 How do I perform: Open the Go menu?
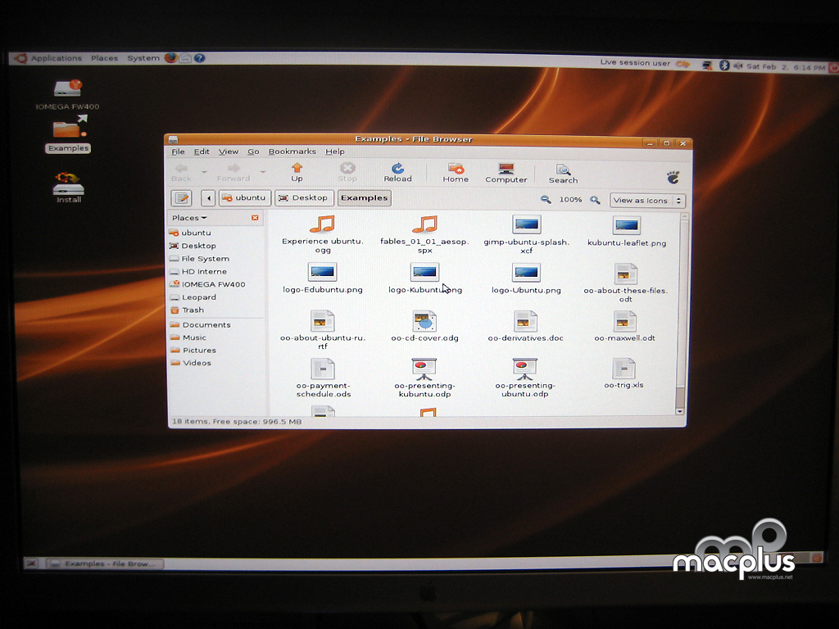coord(253,152)
